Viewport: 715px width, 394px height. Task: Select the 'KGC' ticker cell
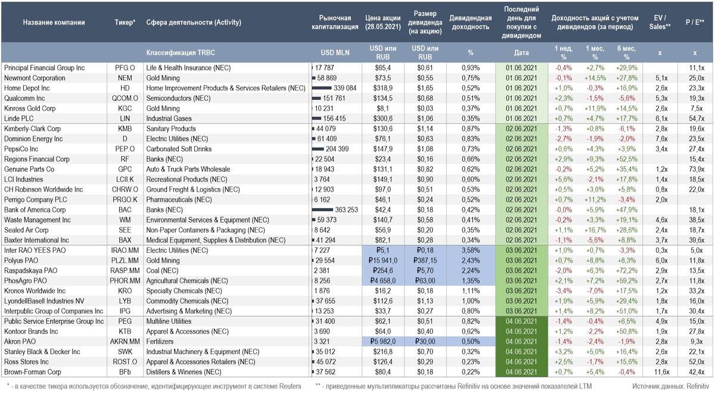pyautogui.click(x=125, y=108)
